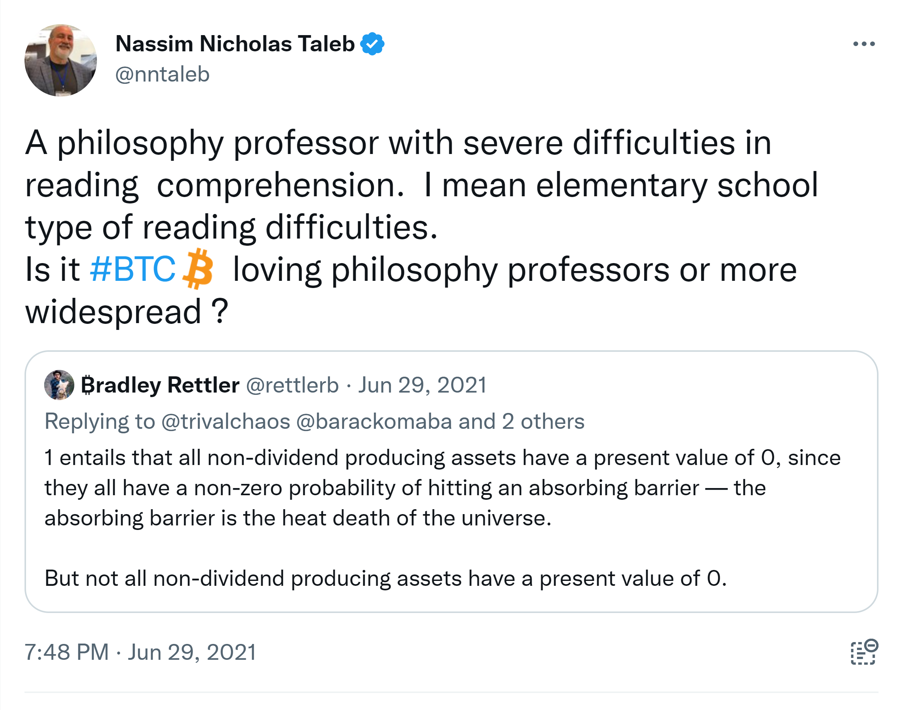Click the #BTC hashtag link
900x710 pixels.
(x=132, y=269)
